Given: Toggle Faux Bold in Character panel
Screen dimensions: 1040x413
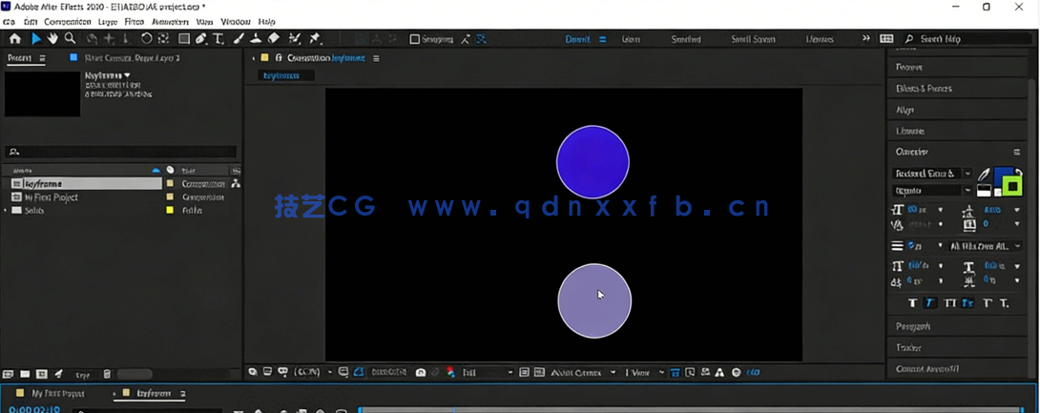Looking at the screenshot, I should tap(912, 303).
